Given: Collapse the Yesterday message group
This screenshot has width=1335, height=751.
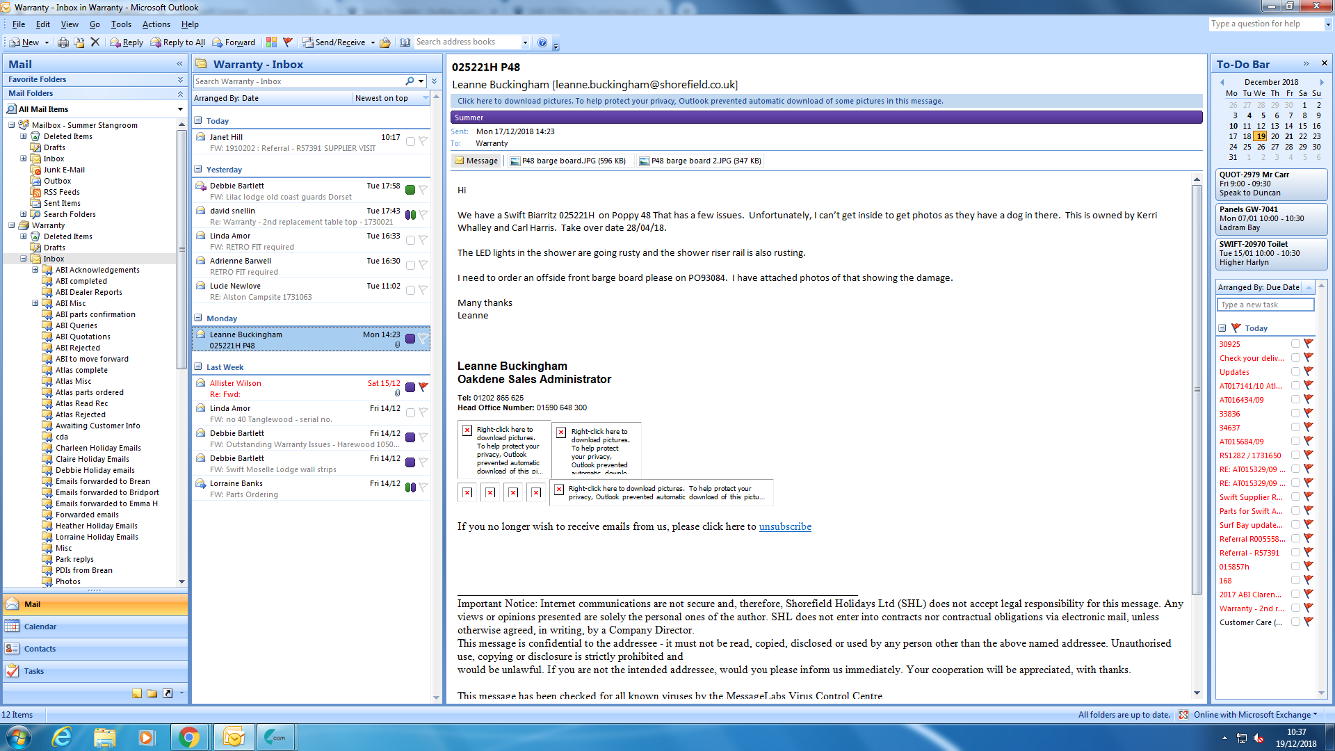Looking at the screenshot, I should 198,169.
